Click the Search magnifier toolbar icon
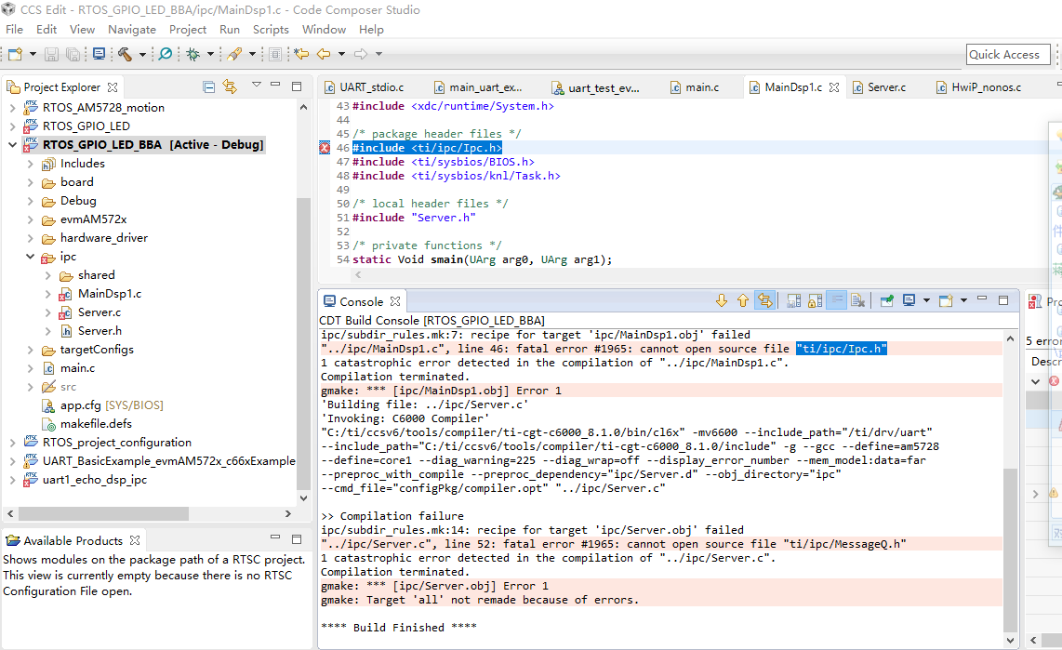 (x=165, y=54)
